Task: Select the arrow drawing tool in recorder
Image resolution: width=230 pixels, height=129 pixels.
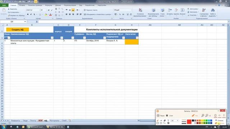Action: click(x=161, y=120)
